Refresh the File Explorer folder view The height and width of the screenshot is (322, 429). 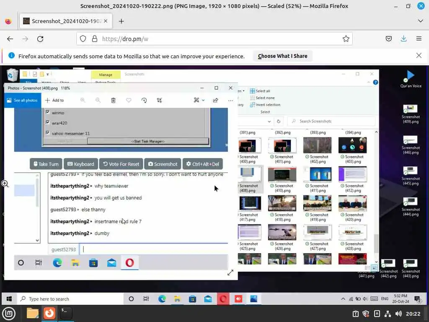coord(279,121)
